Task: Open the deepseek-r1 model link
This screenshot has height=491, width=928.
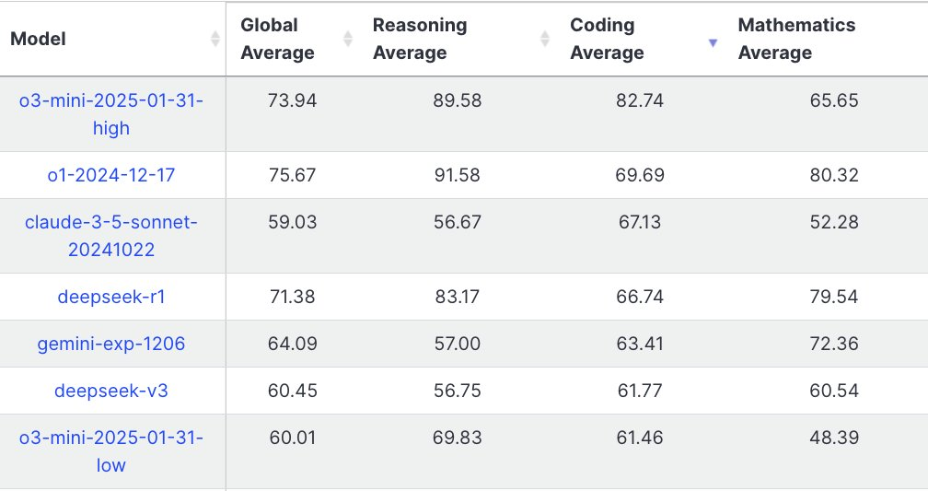Action: pyautogui.click(x=111, y=297)
